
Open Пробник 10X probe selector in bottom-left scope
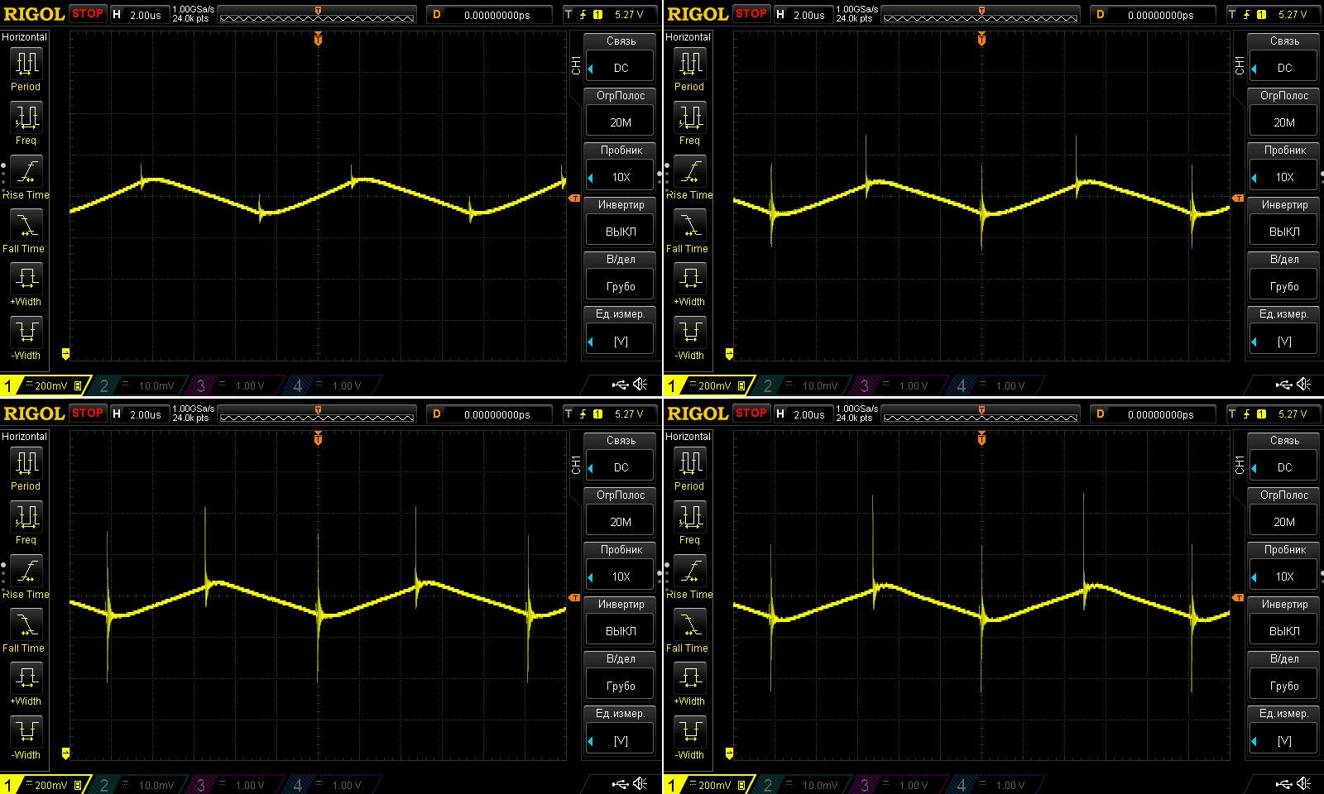pos(621,576)
